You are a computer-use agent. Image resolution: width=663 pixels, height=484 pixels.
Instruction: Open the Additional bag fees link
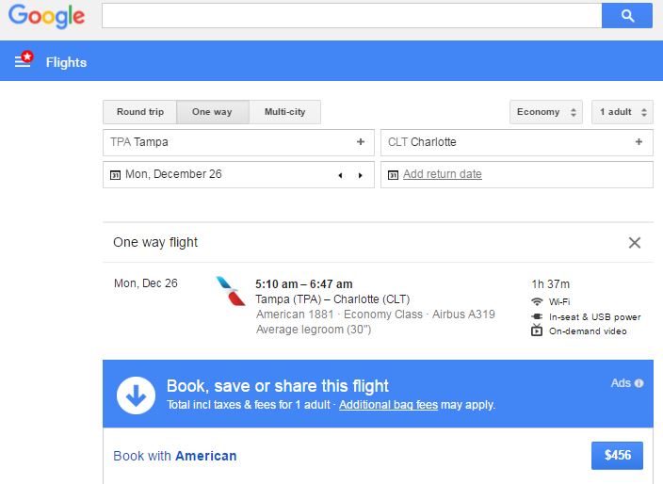pyautogui.click(x=388, y=405)
